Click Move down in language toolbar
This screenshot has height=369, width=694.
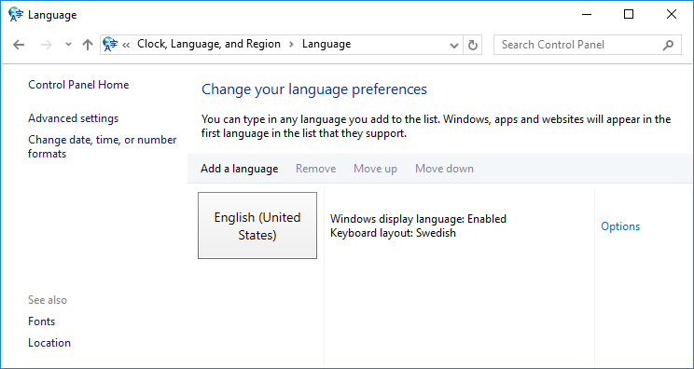pos(444,169)
